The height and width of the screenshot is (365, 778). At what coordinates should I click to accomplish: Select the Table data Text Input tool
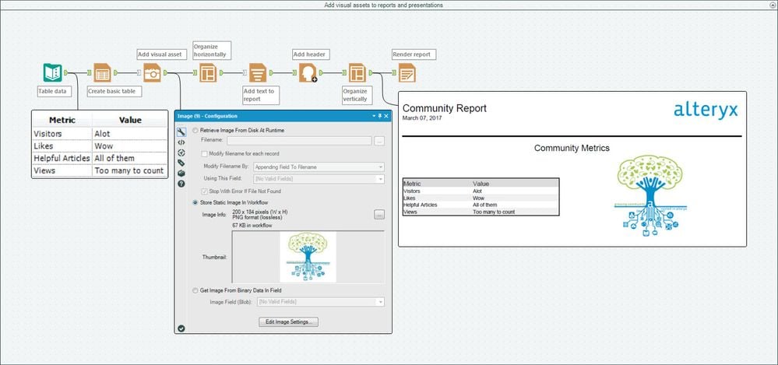click(x=52, y=73)
